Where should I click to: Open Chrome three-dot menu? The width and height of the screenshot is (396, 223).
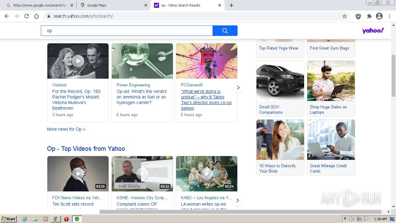389,16
